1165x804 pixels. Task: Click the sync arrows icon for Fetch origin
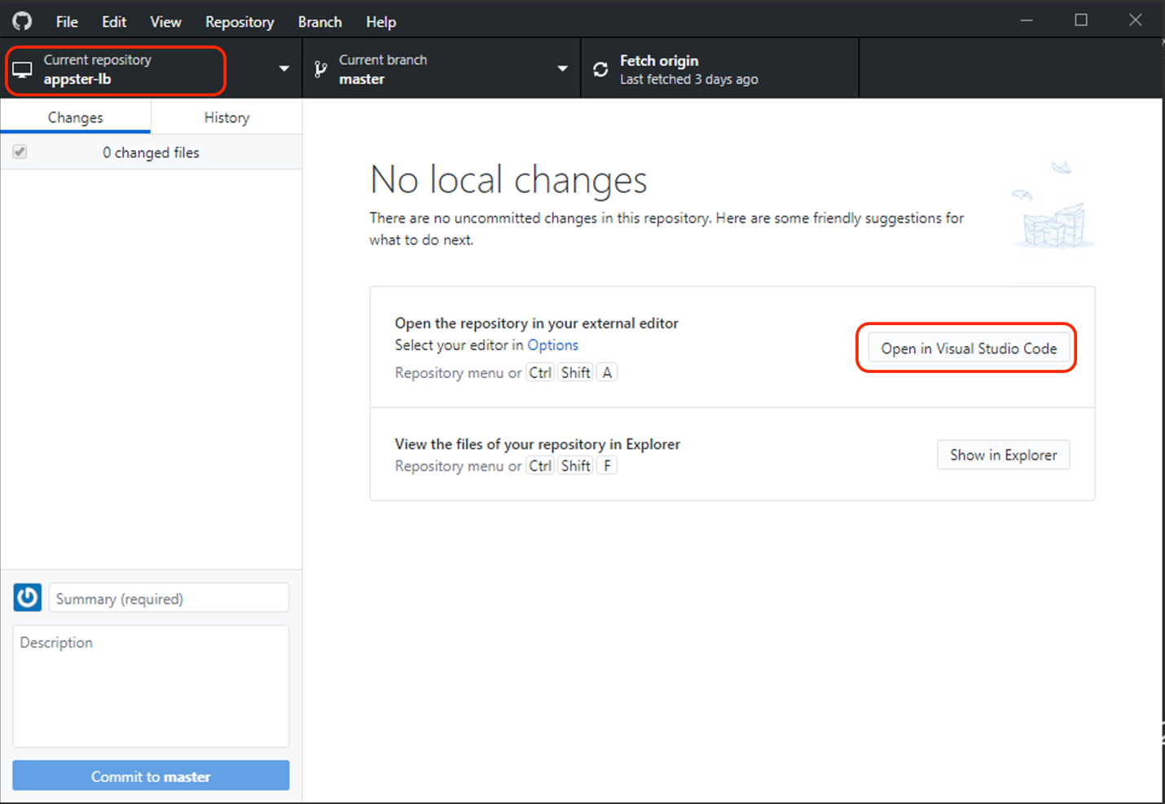[x=600, y=70]
